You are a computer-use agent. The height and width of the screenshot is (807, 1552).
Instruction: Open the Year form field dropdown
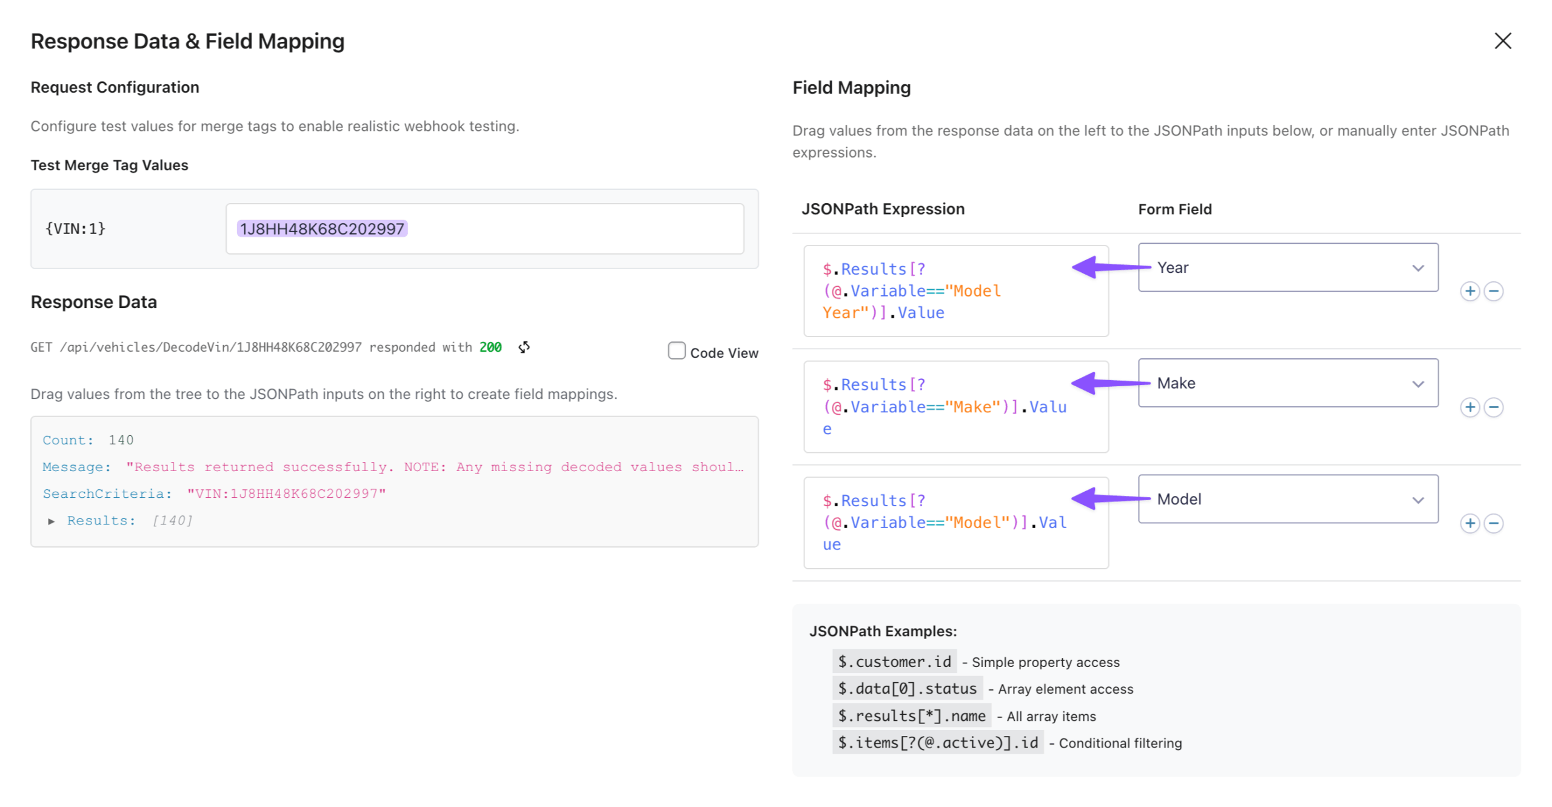tap(1287, 267)
